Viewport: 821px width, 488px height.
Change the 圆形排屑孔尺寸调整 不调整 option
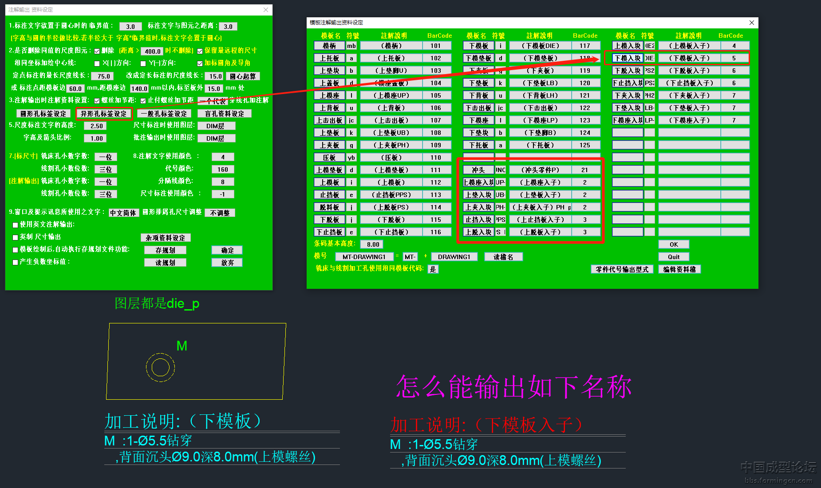220,213
